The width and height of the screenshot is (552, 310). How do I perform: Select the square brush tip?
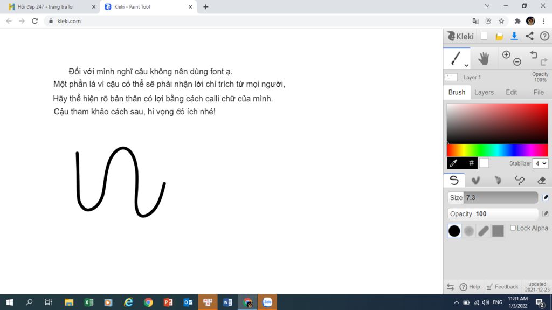click(498, 231)
